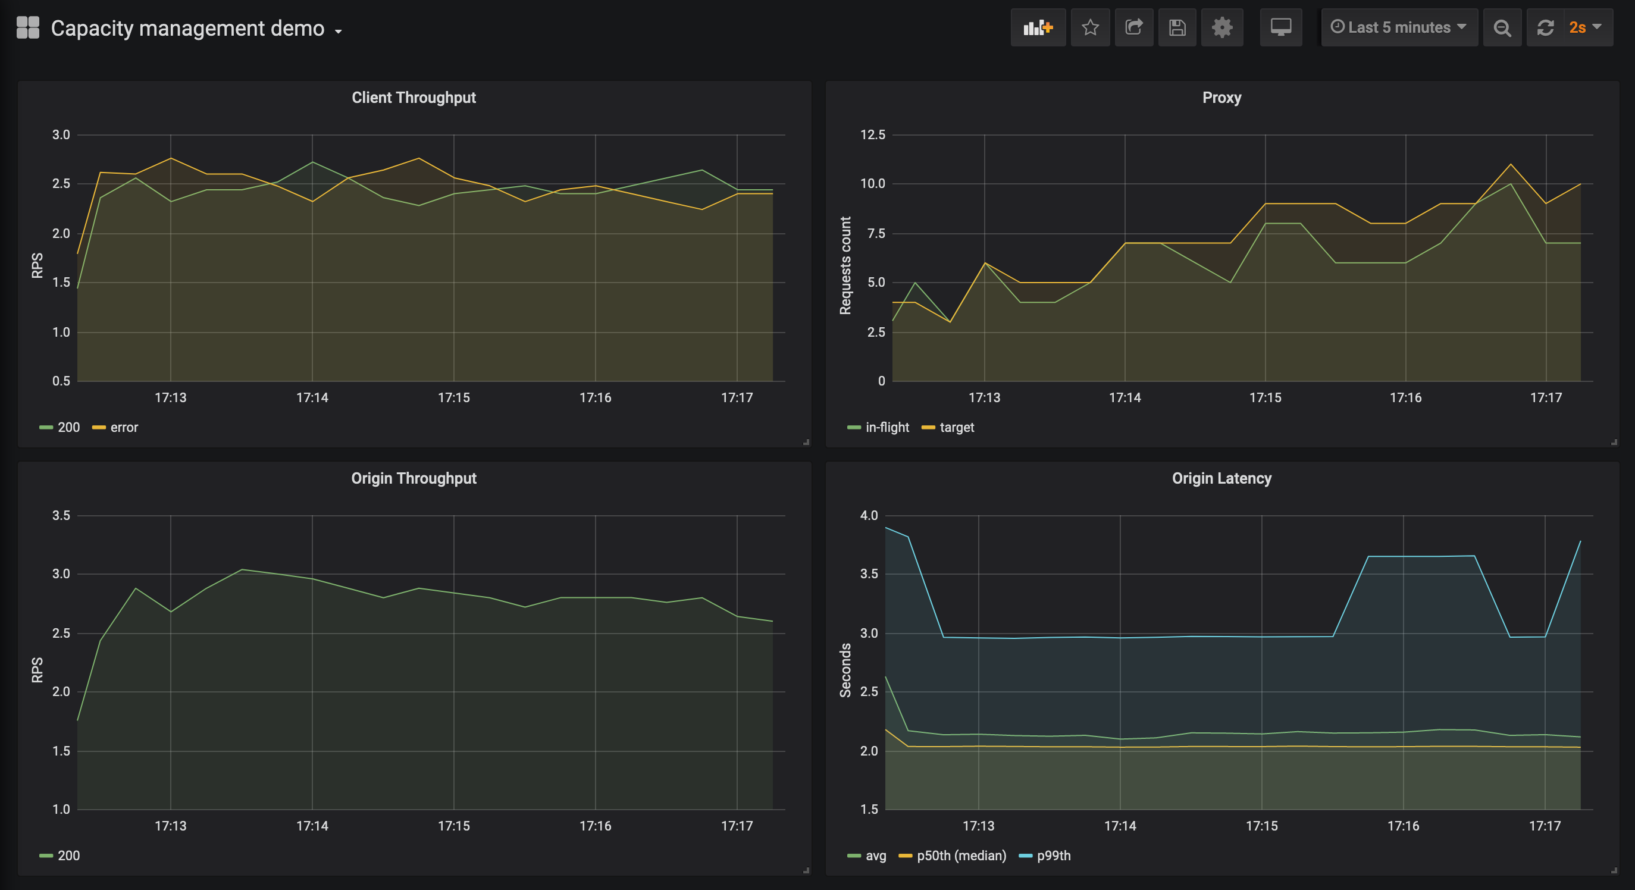Viewport: 1635px width, 890px height.
Task: Open the Share dashboard icon
Action: 1133,27
